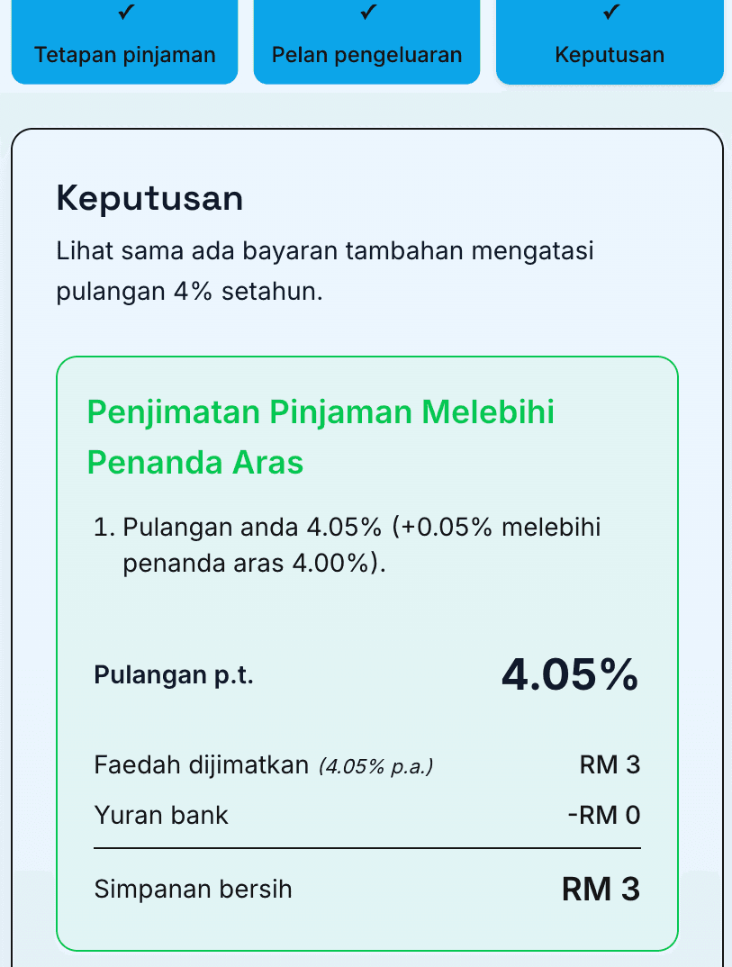This screenshot has height=967, width=732.
Task: Select the Keputusan step tab label
Action: [610, 55]
